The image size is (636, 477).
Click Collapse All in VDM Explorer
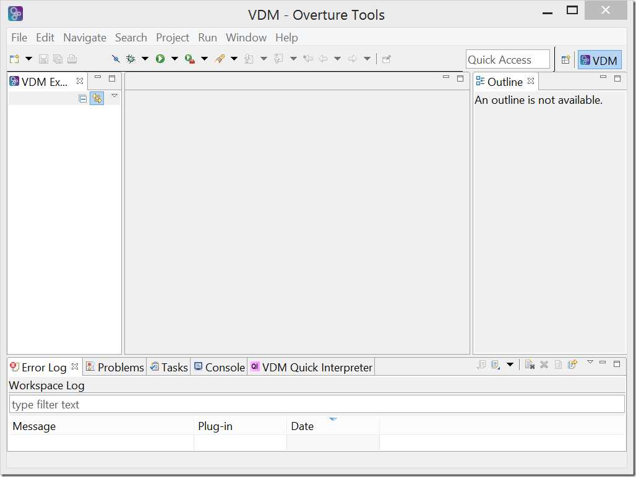click(x=83, y=98)
